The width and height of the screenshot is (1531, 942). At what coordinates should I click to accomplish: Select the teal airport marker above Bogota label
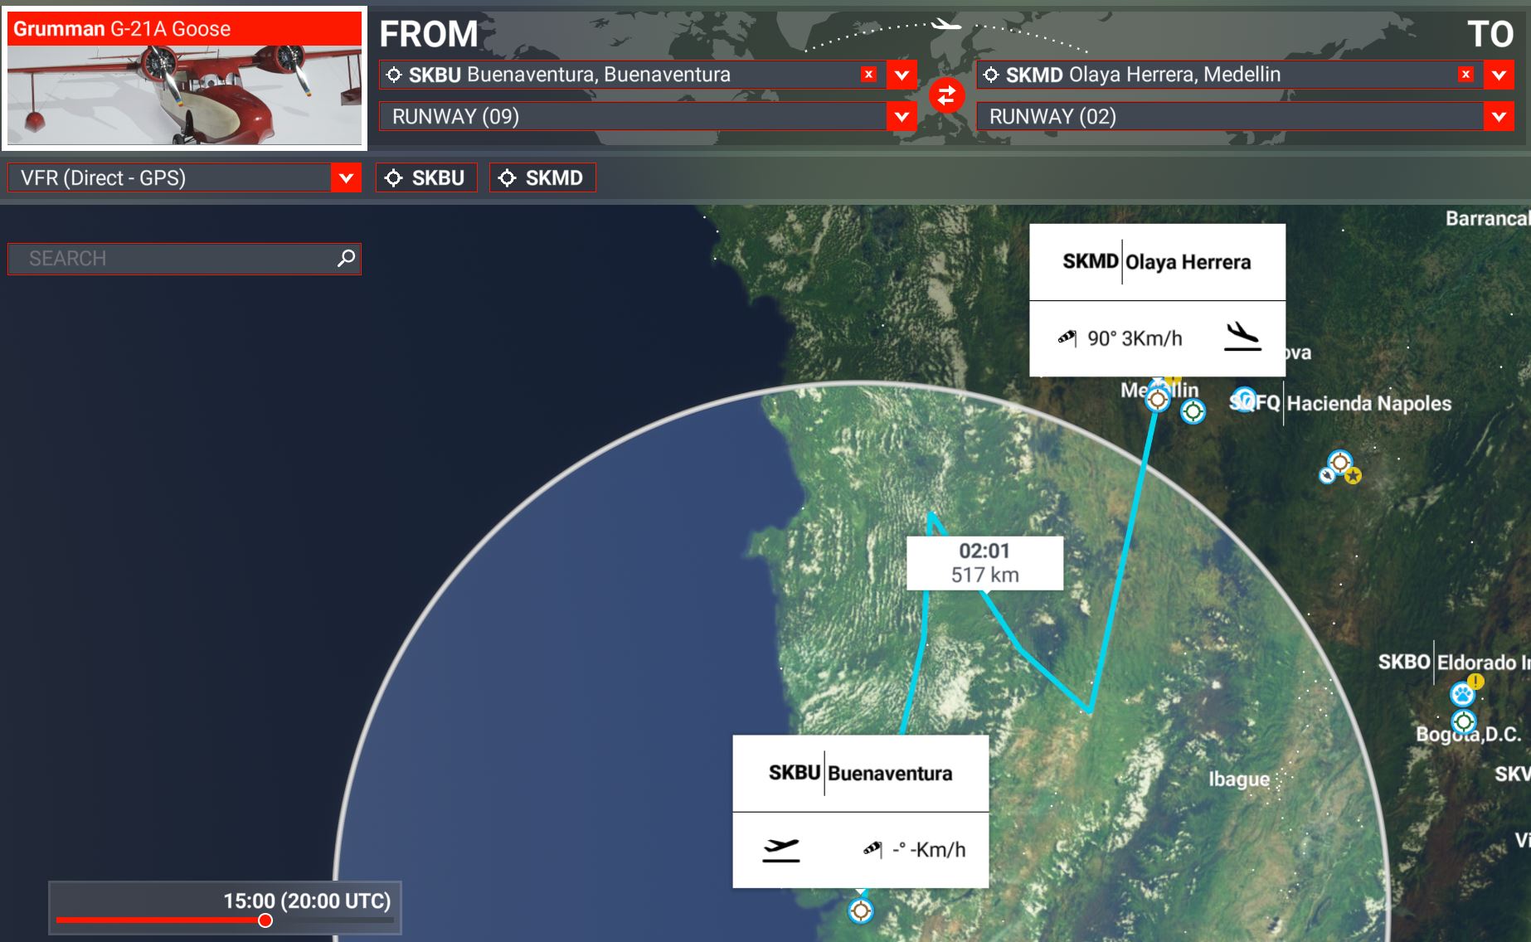tap(1464, 721)
